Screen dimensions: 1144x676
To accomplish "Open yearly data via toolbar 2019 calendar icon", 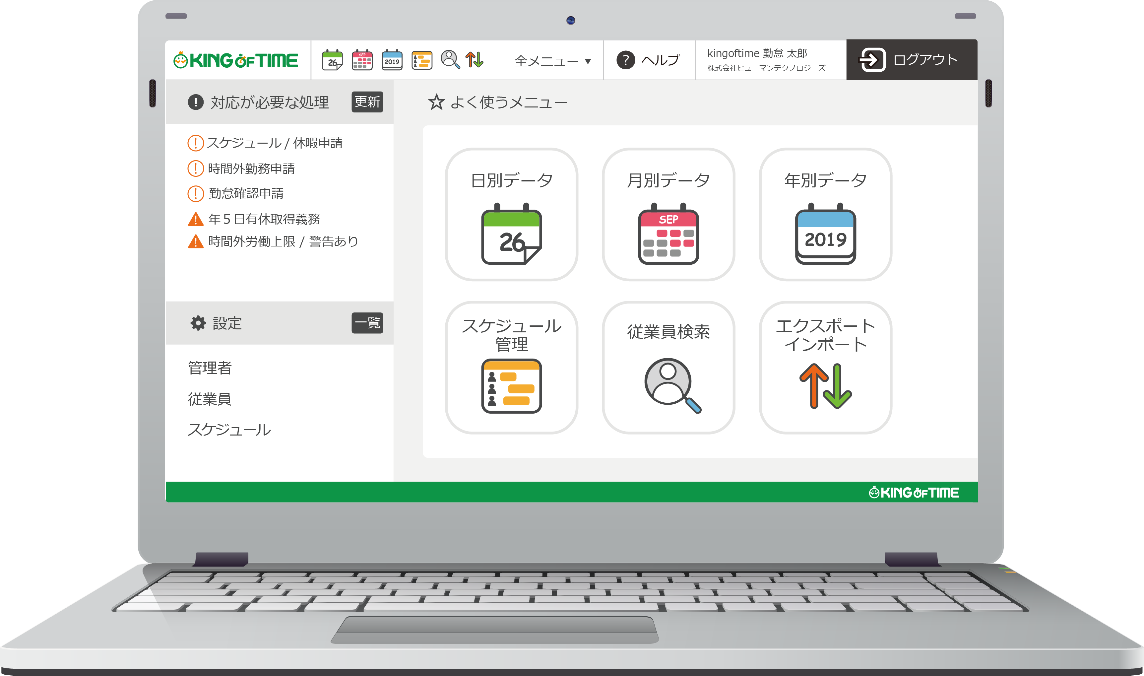I will click(392, 60).
